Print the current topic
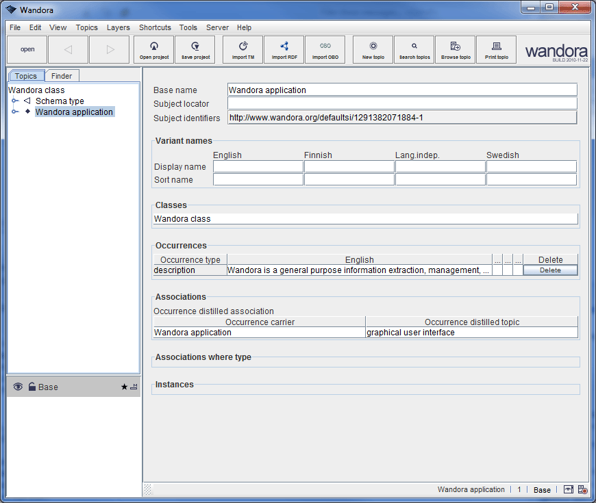This screenshot has height=503, width=596. (496, 49)
